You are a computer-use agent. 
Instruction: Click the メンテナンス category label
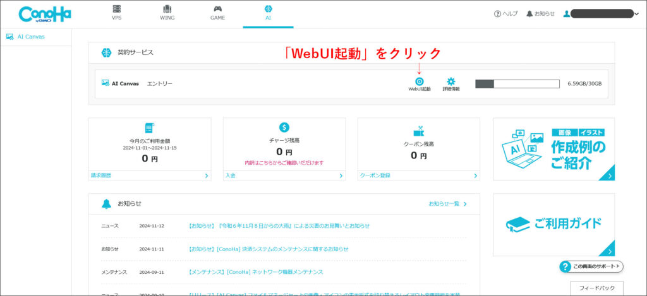(114, 272)
